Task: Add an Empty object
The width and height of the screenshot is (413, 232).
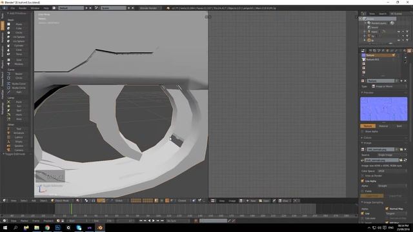Action: coord(17,142)
